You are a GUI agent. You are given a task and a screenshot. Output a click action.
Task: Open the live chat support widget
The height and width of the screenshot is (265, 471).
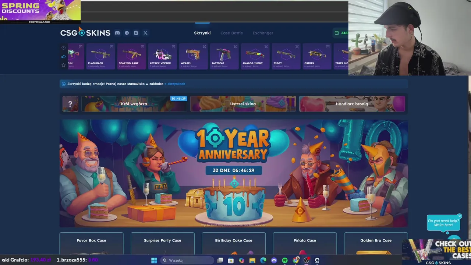pyautogui.click(x=455, y=238)
